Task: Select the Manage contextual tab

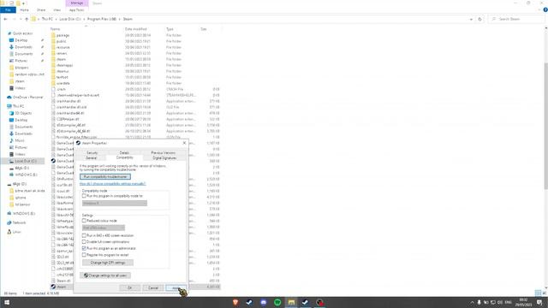Action: 77,3
